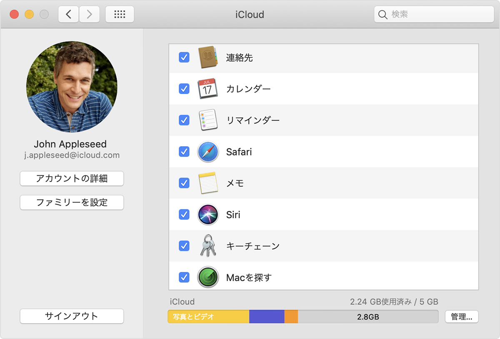Click the 連絡先 row label
This screenshot has height=339, width=500.
(x=240, y=57)
